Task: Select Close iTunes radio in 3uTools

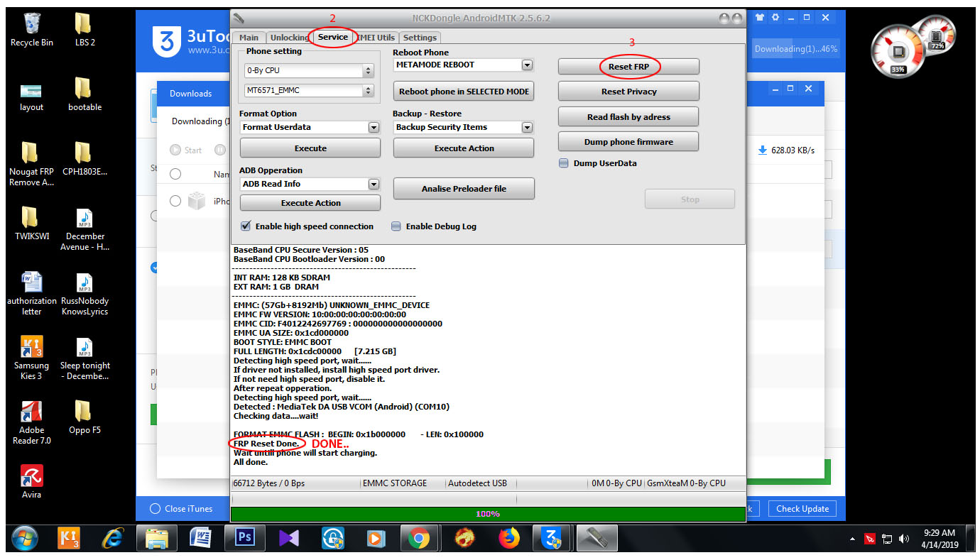Action: (155, 509)
